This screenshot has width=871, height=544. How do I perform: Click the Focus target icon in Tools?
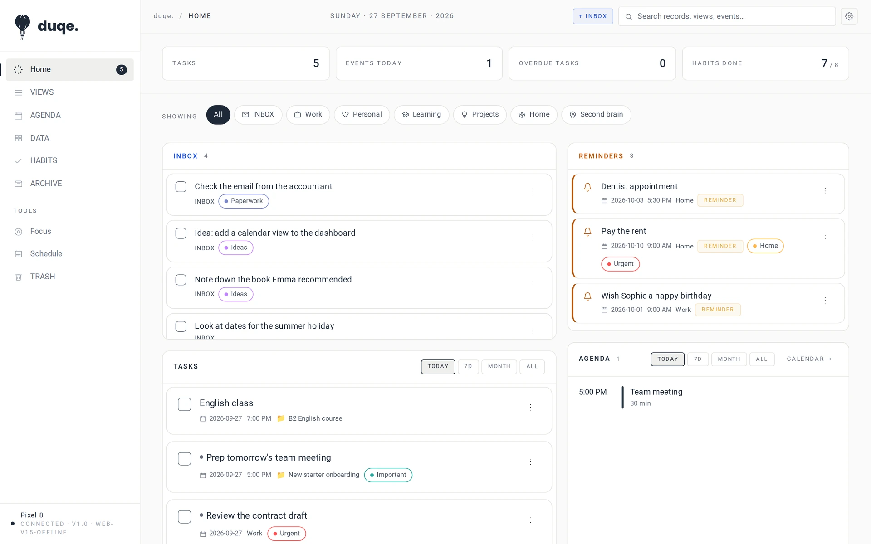click(19, 232)
